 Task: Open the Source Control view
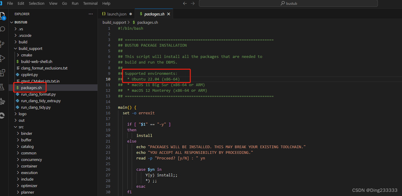point(2,44)
